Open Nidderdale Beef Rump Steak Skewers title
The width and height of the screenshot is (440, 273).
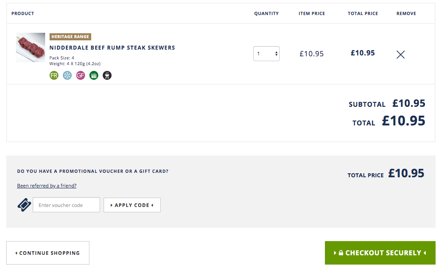112,48
